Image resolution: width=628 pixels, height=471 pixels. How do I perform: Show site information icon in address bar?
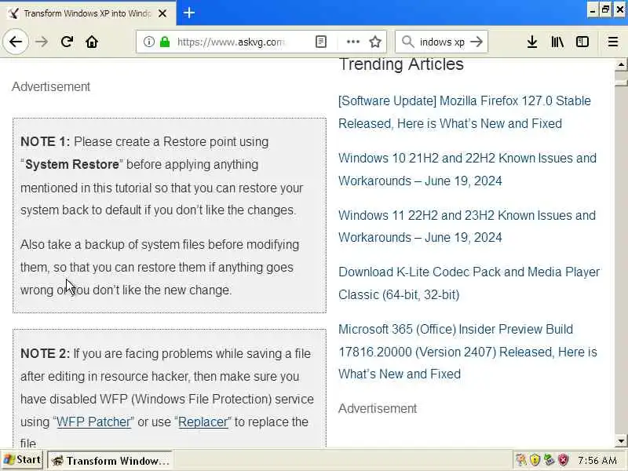[x=148, y=42]
